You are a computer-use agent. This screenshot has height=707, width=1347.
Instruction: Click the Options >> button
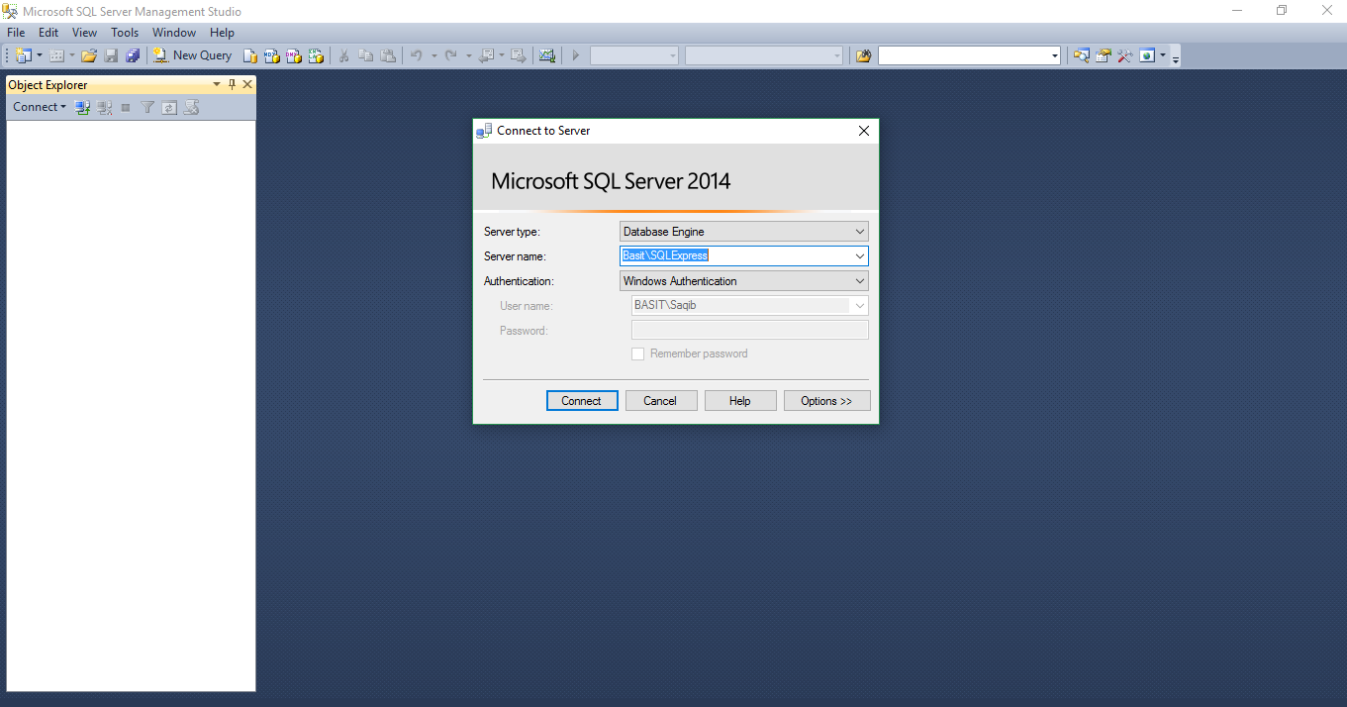pos(826,401)
